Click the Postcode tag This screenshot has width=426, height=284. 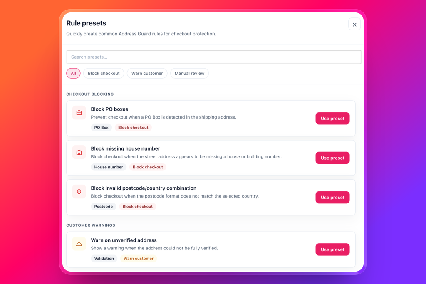click(x=104, y=207)
